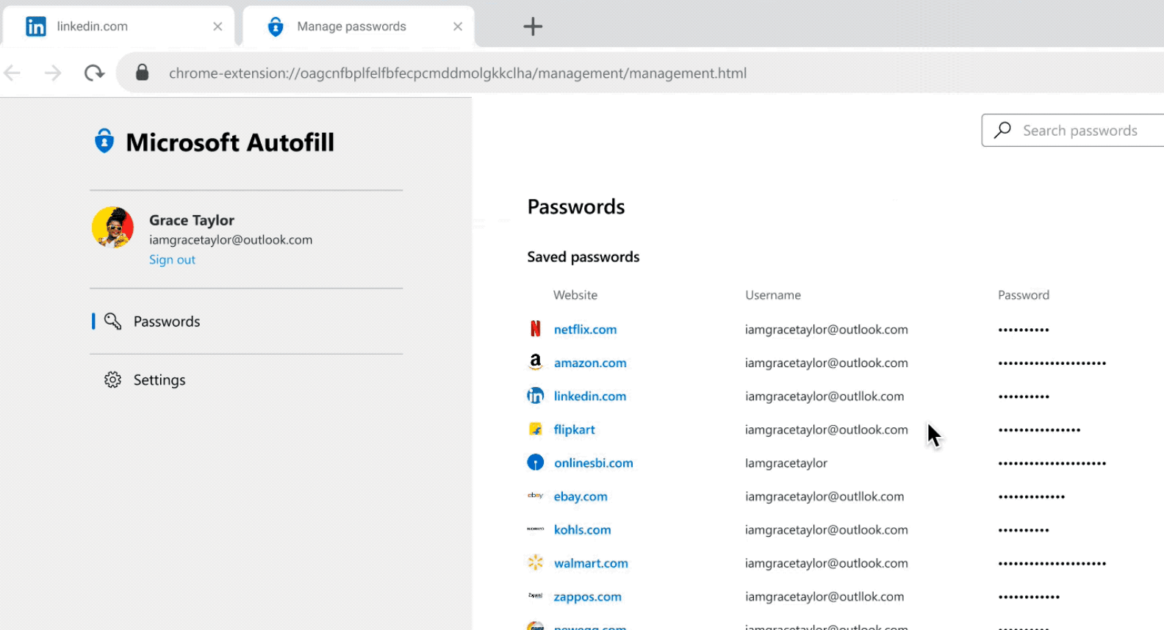The image size is (1164, 630).
Task: Open the zappos.com link
Action: pyautogui.click(x=587, y=597)
